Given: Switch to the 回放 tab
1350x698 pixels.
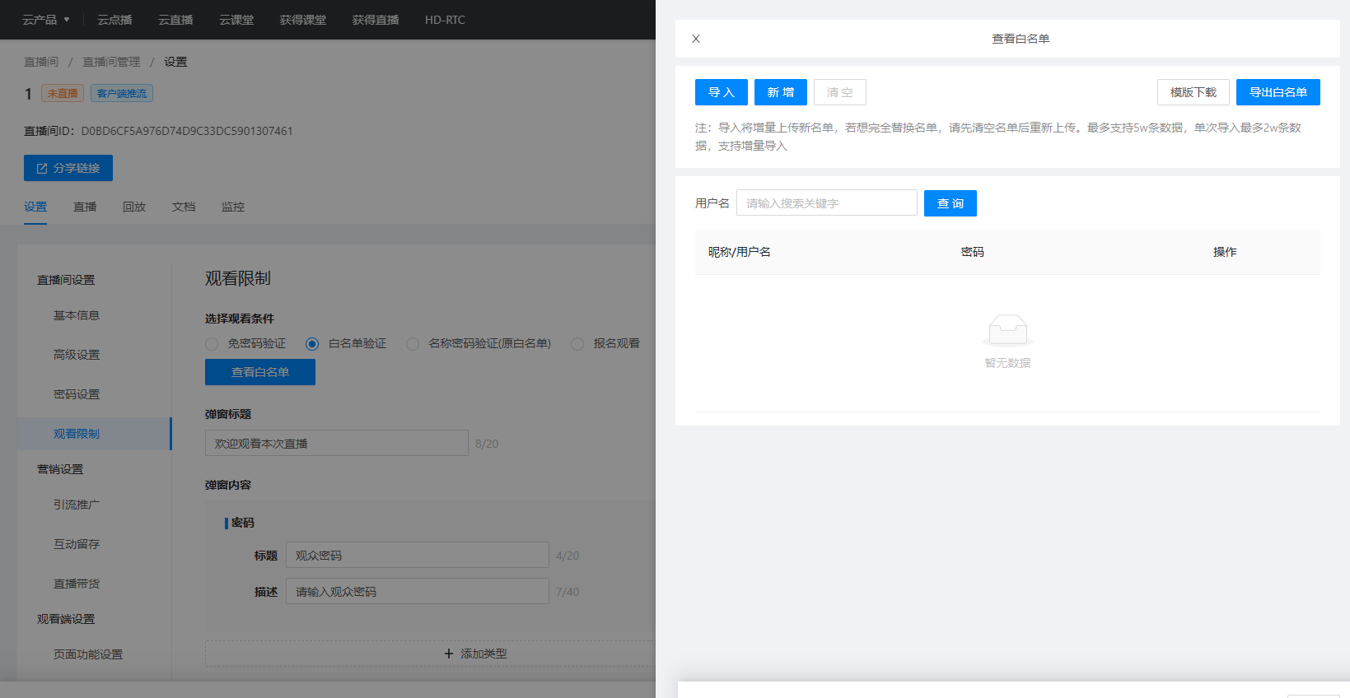Looking at the screenshot, I should pyautogui.click(x=134, y=207).
